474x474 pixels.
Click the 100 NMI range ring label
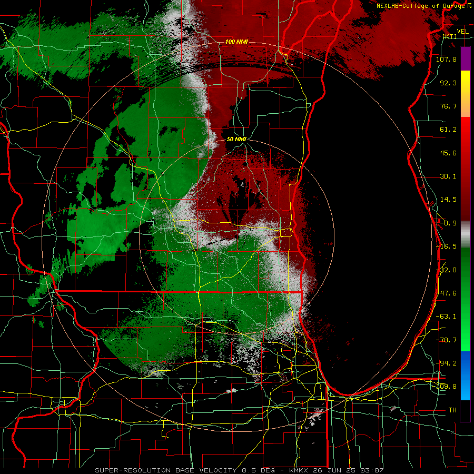[236, 42]
